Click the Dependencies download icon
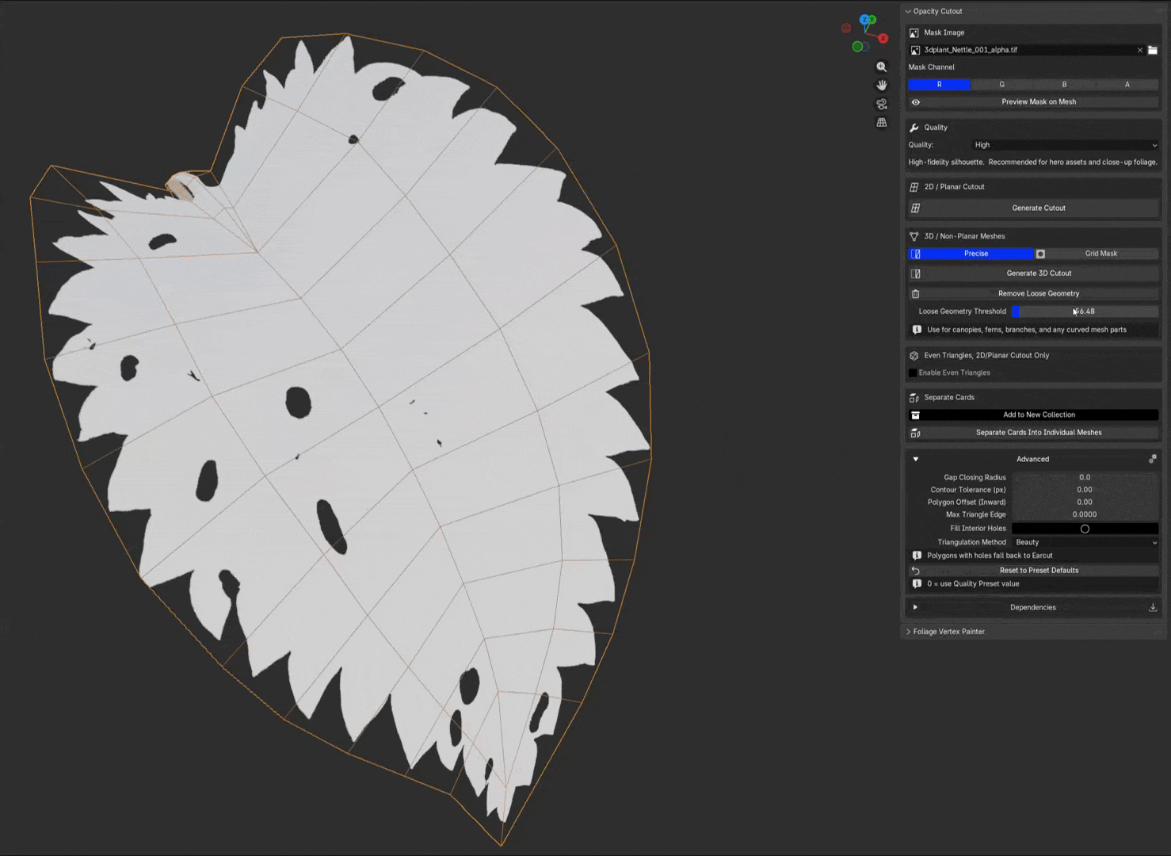Viewport: 1171px width, 856px height. (1153, 607)
